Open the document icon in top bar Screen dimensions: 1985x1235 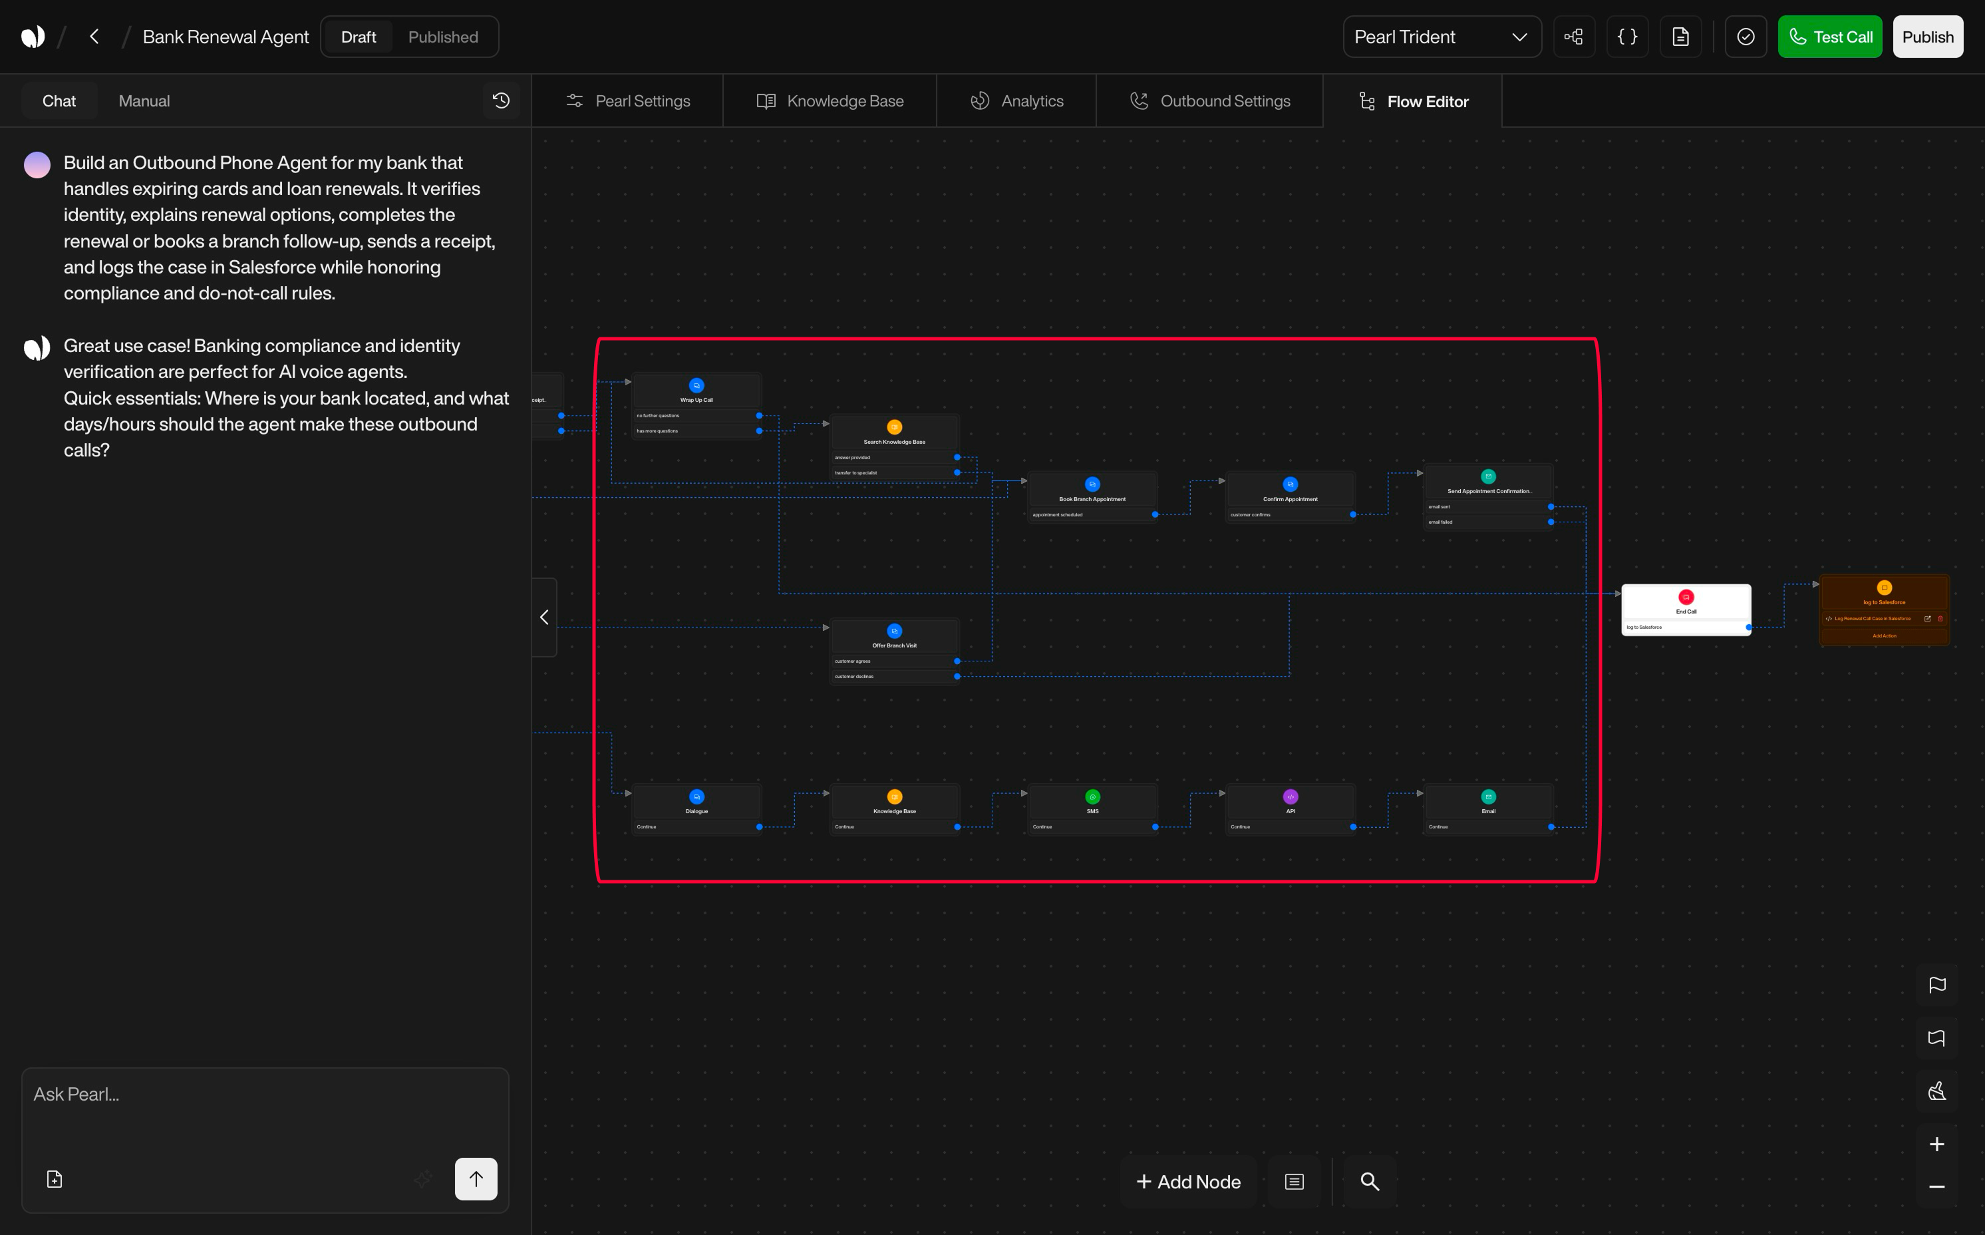coord(1680,37)
